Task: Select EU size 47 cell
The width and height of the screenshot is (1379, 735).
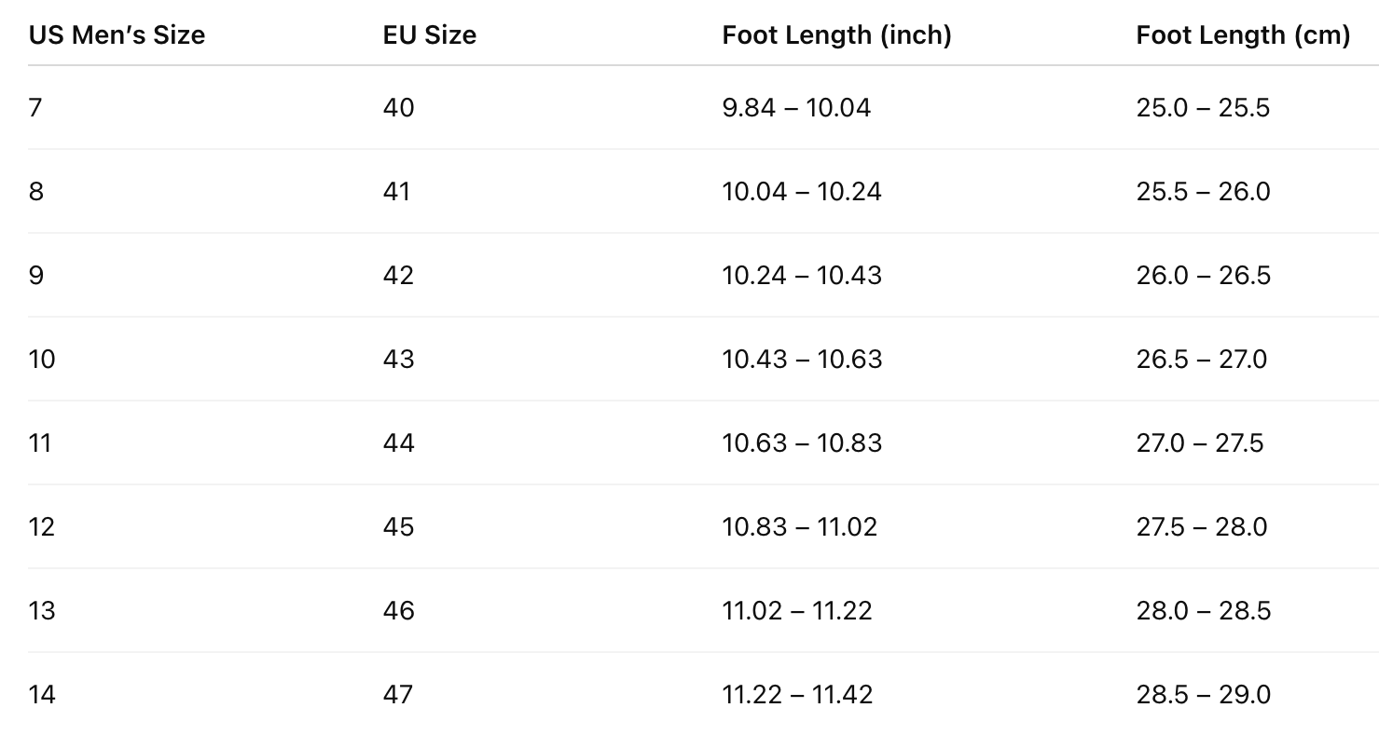Action: [x=398, y=695]
